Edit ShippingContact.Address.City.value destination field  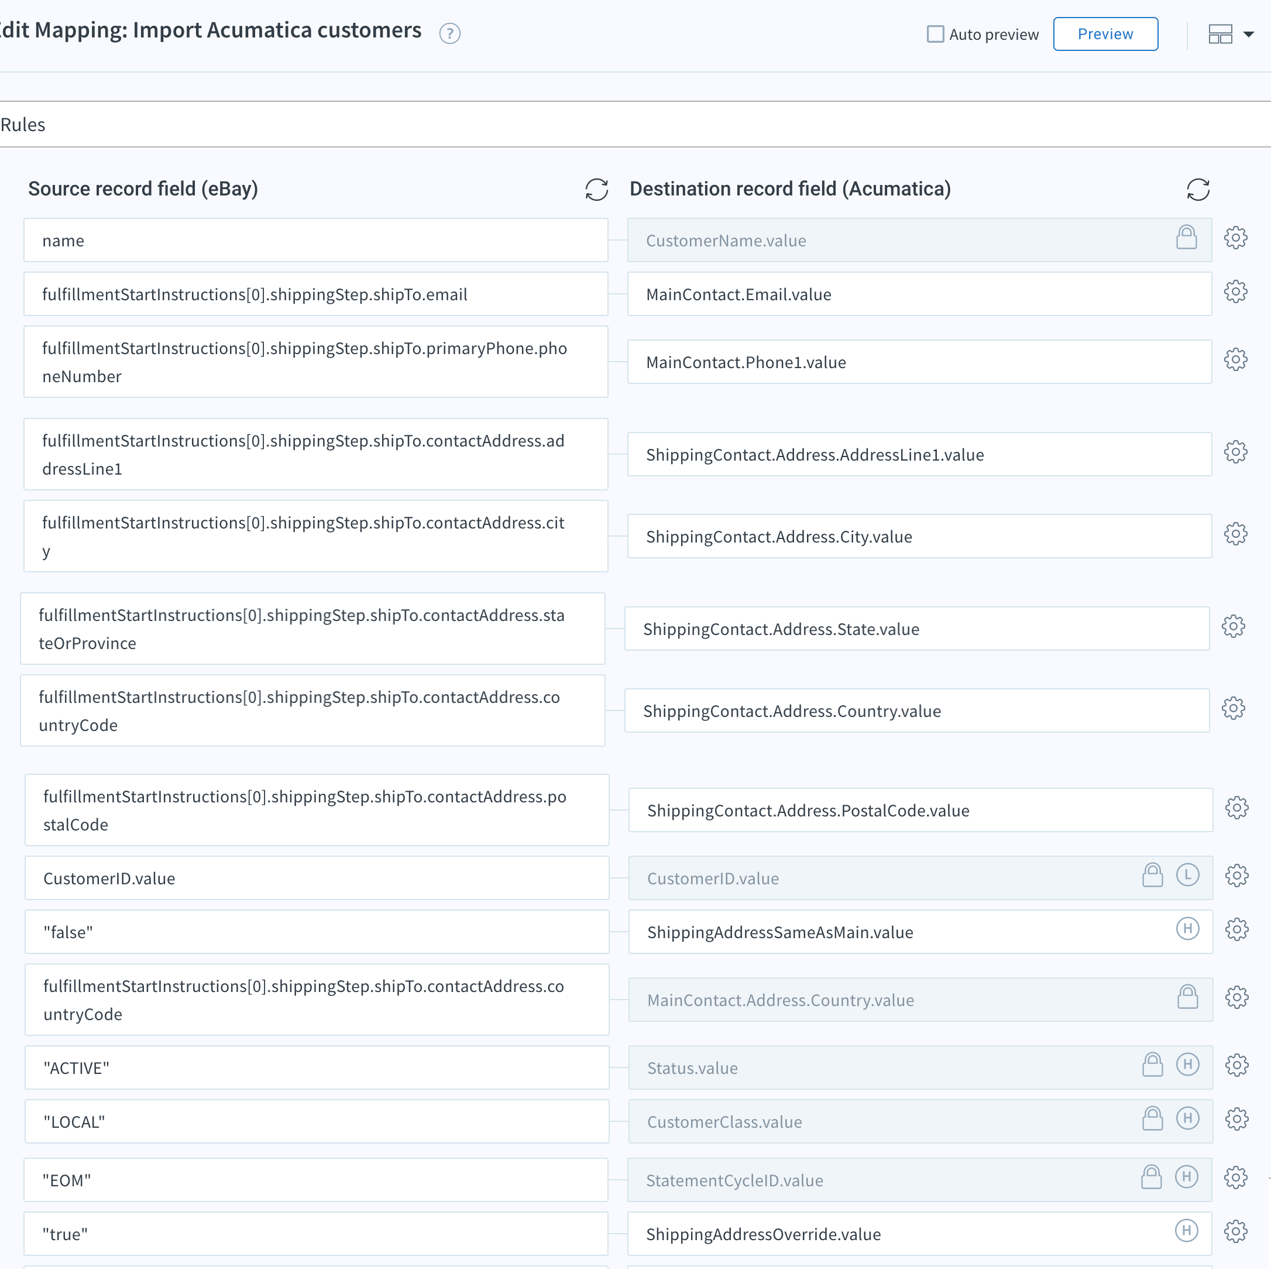[x=919, y=537]
